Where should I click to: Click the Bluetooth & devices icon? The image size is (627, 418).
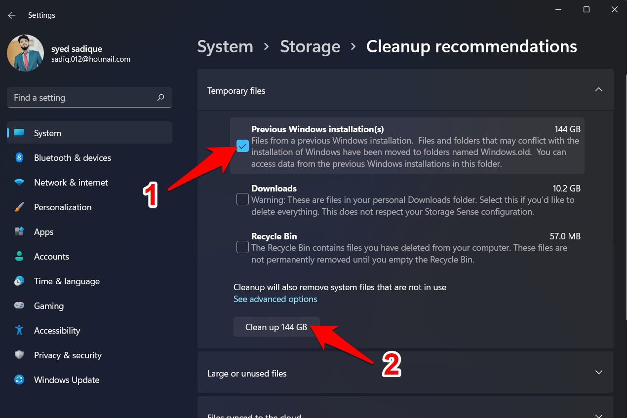point(19,158)
